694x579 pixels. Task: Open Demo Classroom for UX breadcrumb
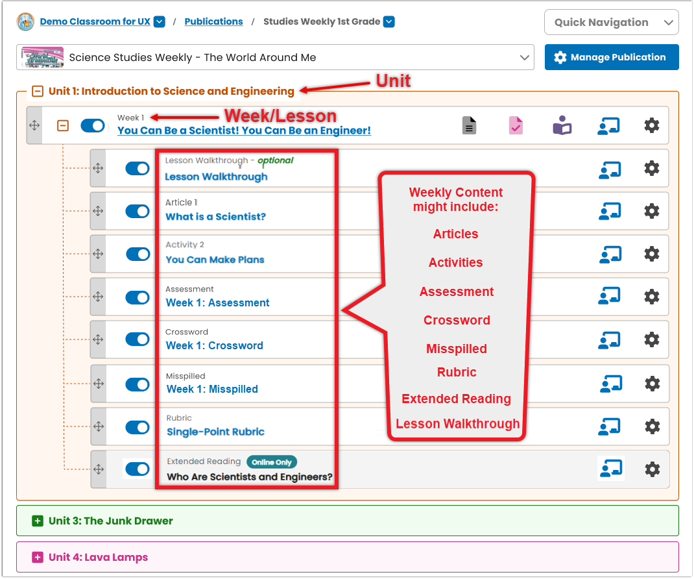95,21
